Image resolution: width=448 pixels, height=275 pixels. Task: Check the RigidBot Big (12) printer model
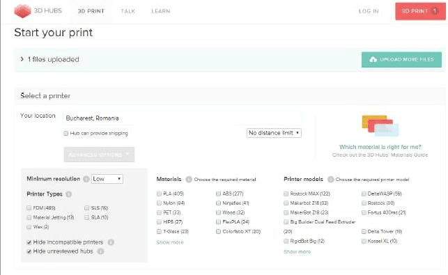[286, 242]
